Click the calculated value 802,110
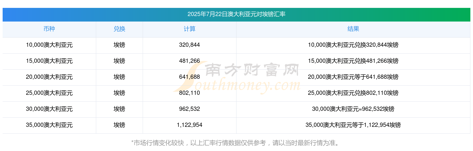This screenshot has height=151, width=473. (x=189, y=93)
